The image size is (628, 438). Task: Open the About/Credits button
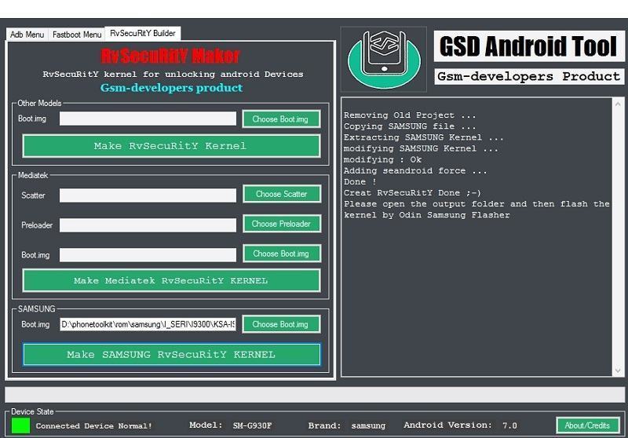point(587,425)
